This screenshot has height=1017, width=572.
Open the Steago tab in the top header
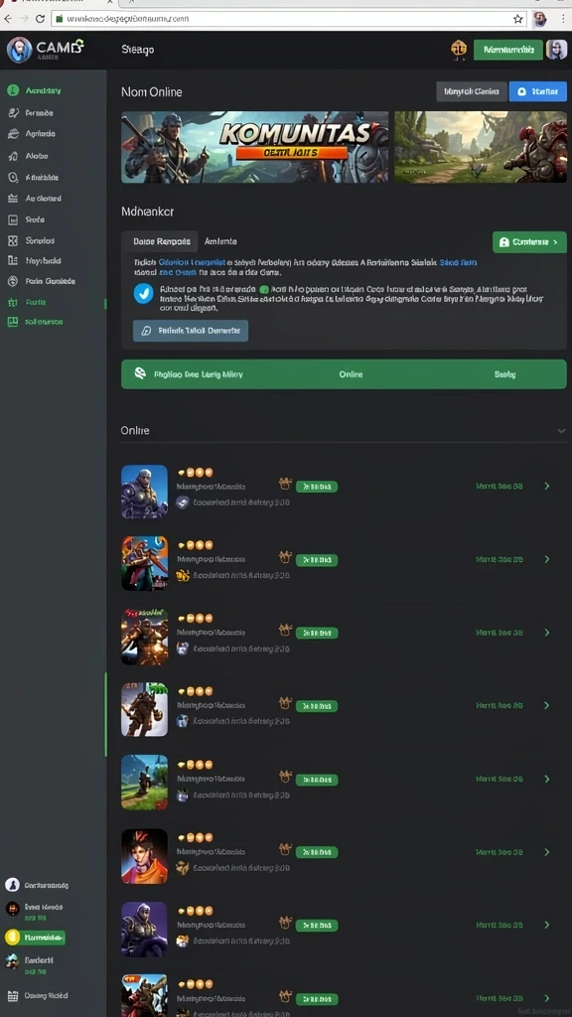click(137, 50)
